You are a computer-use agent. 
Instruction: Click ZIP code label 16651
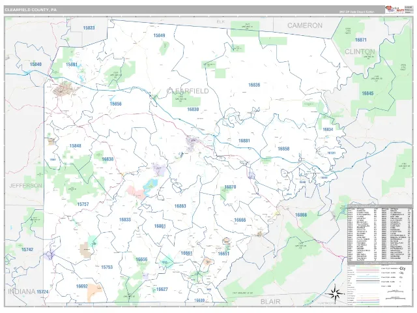[223, 254]
